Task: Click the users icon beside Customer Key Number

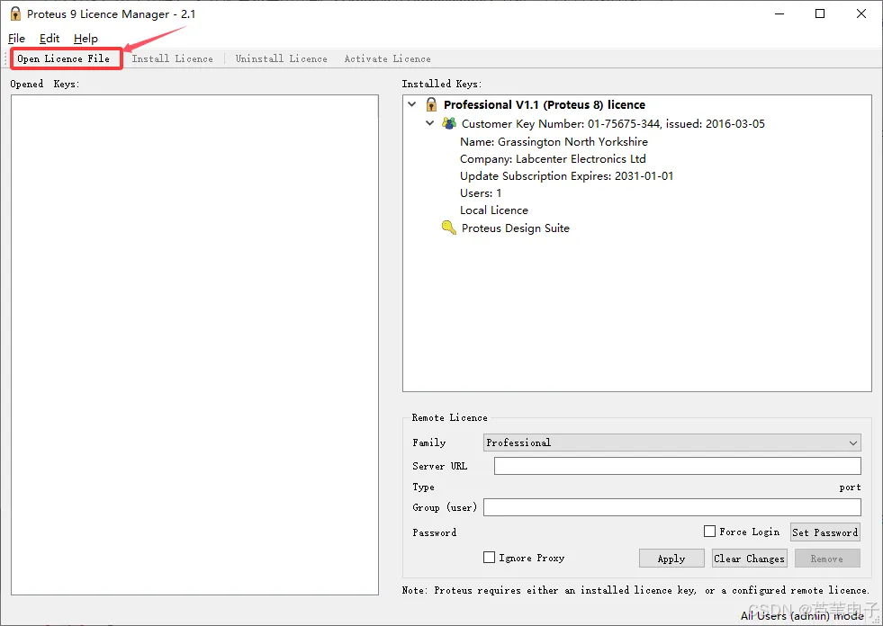Action: pos(449,122)
